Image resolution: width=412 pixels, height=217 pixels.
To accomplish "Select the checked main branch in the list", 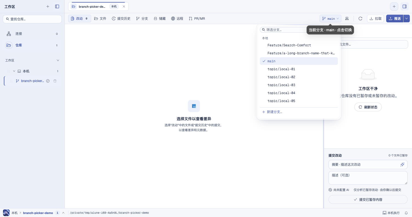I will 299,61.
